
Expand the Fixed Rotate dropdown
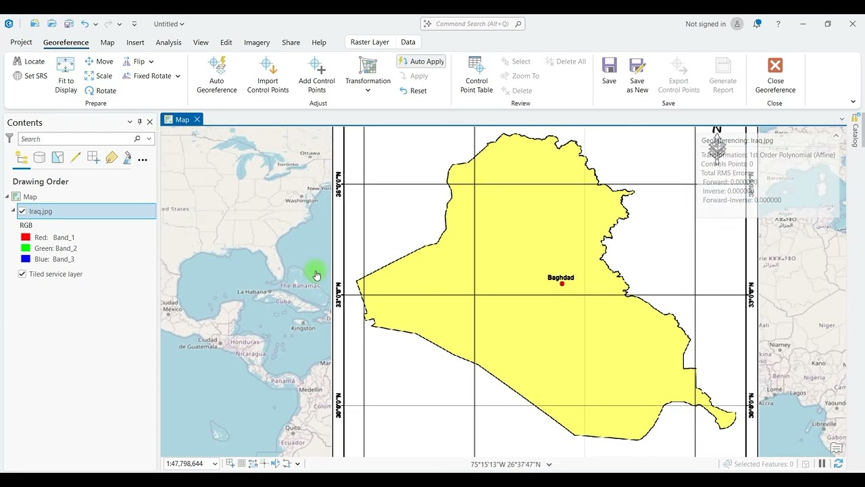coord(178,76)
